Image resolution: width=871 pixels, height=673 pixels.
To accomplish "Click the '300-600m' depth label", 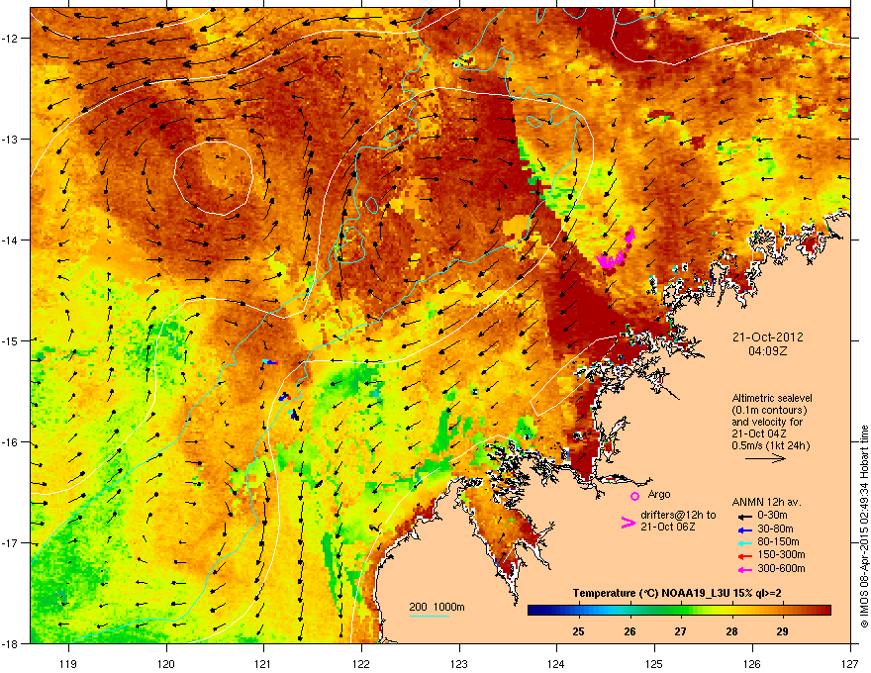I will click(x=781, y=569).
